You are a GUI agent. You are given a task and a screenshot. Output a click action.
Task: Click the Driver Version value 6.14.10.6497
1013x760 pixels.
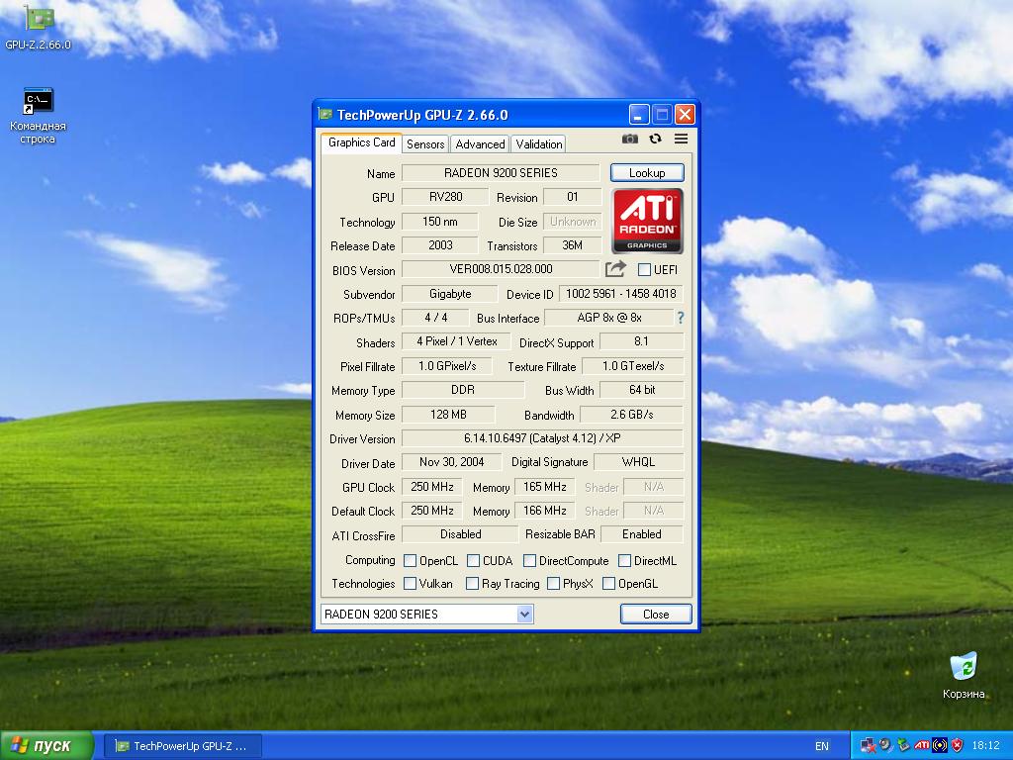pyautogui.click(x=542, y=438)
